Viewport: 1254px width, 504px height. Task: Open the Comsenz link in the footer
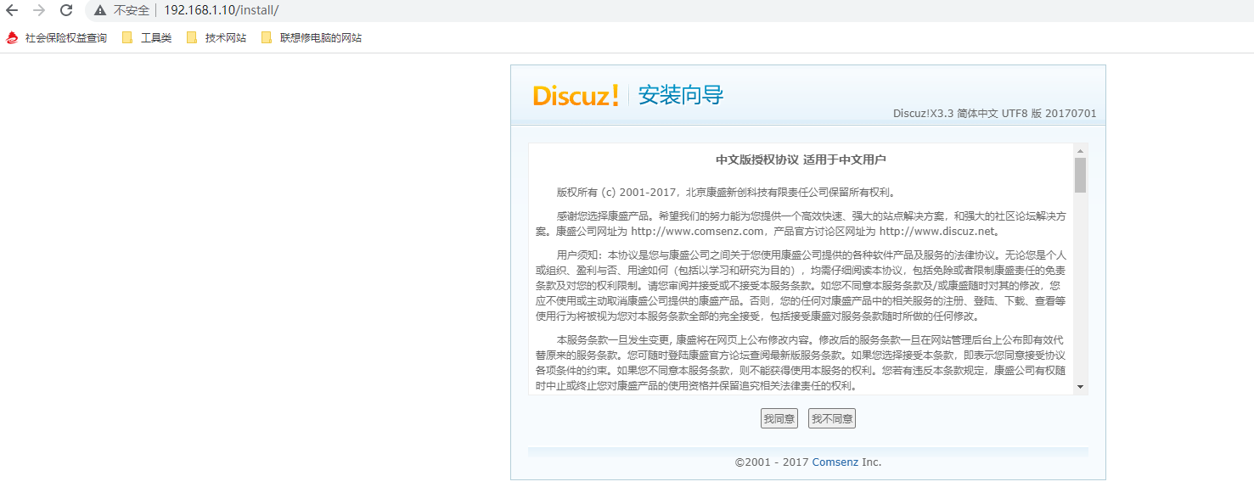click(x=835, y=462)
